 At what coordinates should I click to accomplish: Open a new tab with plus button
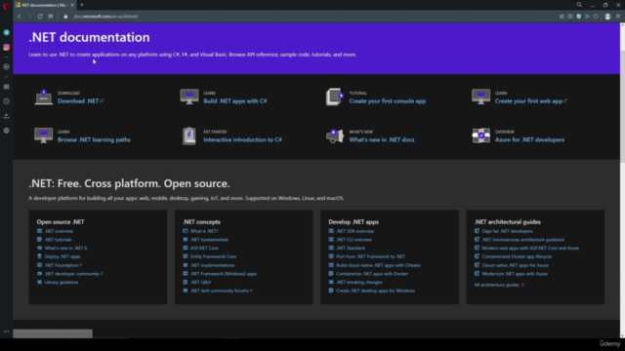(82, 5)
